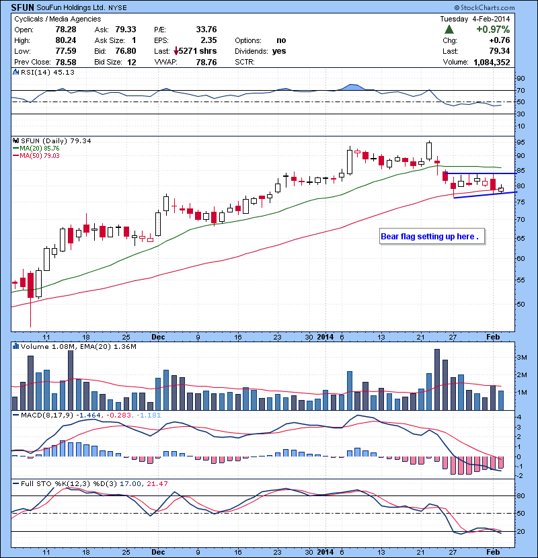Viewport: 538px width, 558px height.
Task: Click the RSI(14) indicator icon
Action: (x=15, y=72)
